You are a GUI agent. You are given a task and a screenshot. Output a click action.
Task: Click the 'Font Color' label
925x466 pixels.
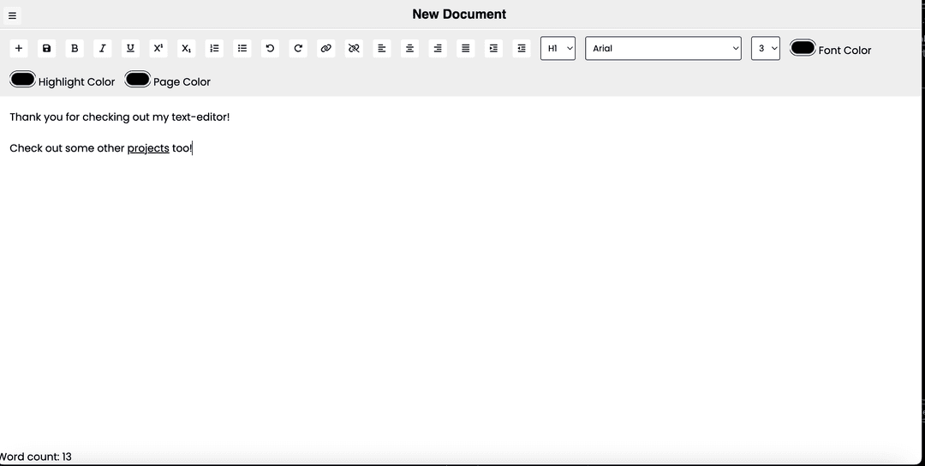point(844,51)
